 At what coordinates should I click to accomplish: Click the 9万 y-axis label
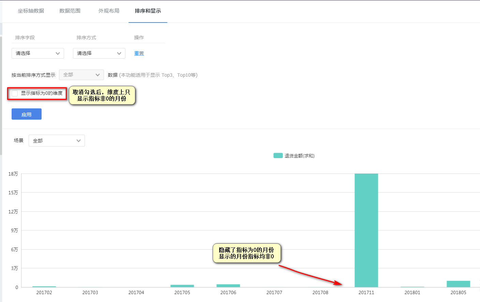(14, 230)
